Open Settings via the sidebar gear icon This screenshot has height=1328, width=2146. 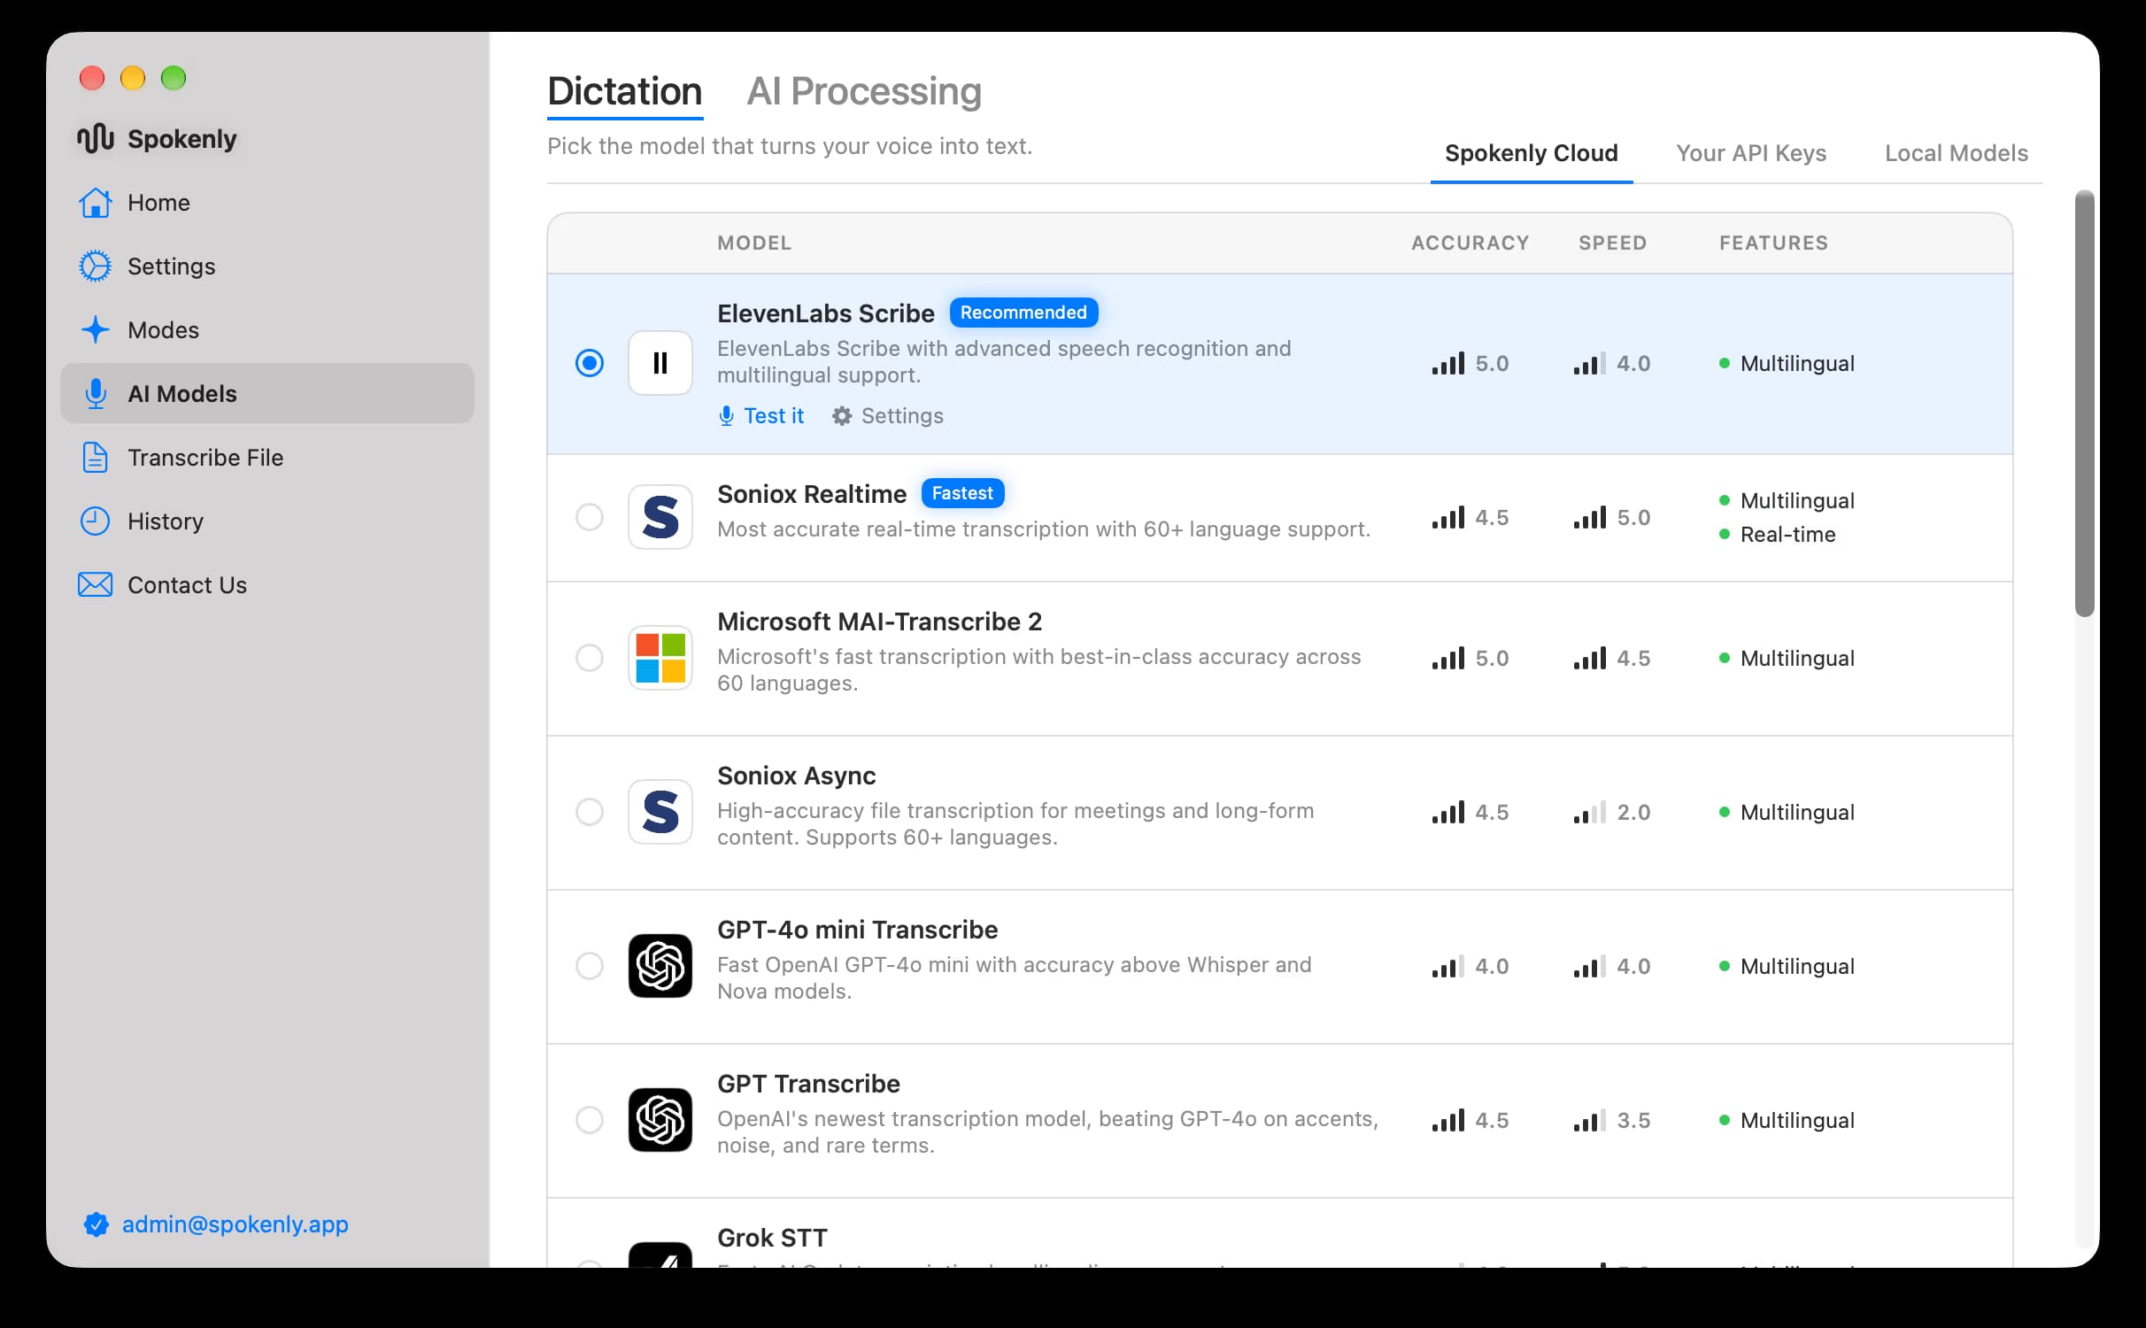95,266
